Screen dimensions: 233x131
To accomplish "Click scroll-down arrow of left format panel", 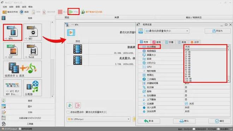I will tap(52, 96).
